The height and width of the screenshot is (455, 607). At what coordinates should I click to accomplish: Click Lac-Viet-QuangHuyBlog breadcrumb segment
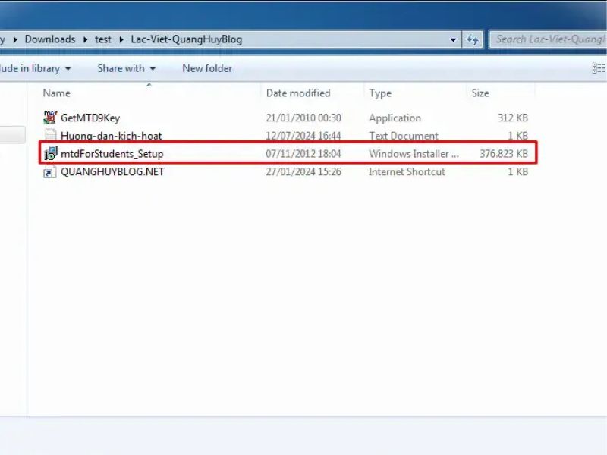click(x=186, y=39)
